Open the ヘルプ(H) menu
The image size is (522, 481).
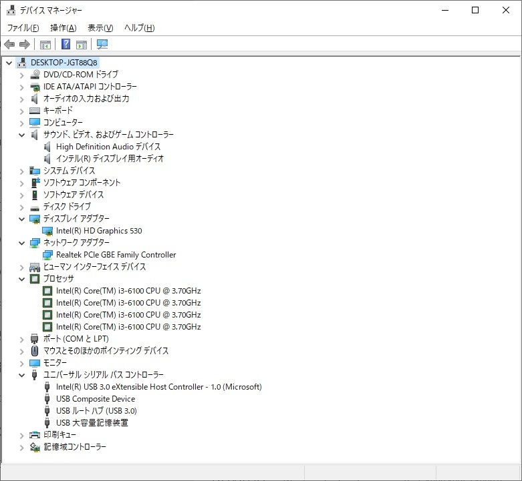(x=140, y=28)
